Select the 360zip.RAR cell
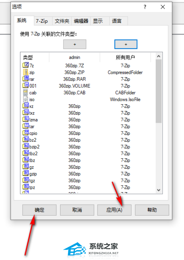 (x=74, y=79)
